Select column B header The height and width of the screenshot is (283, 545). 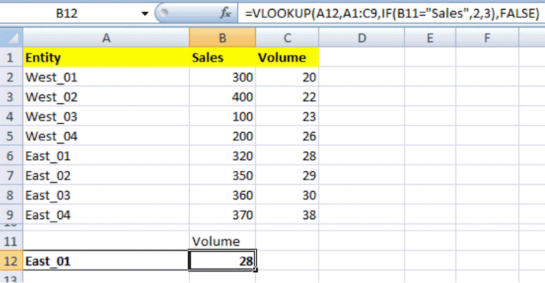tap(223, 39)
